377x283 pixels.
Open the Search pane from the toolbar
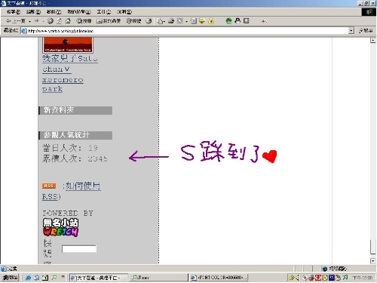pos(84,21)
